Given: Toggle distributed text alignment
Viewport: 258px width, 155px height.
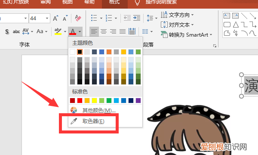Looking at the screenshot, I should pos(132,31).
